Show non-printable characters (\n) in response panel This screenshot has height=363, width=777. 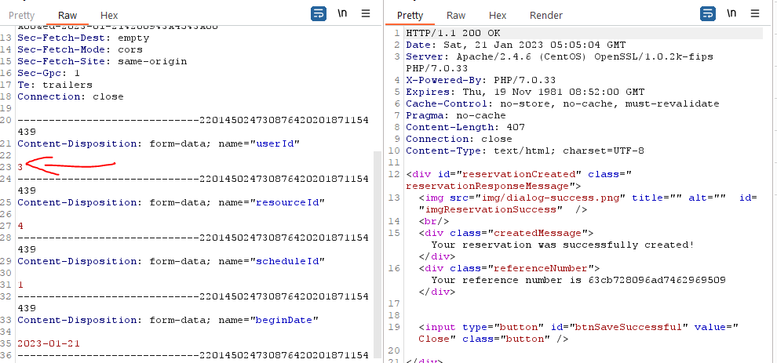pyautogui.click(x=731, y=13)
